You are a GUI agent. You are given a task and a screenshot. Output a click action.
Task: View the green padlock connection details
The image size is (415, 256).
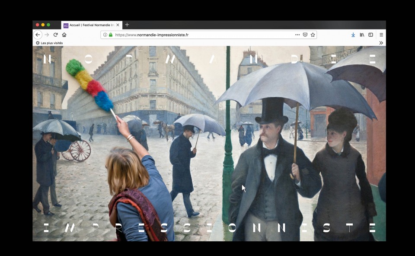110,35
